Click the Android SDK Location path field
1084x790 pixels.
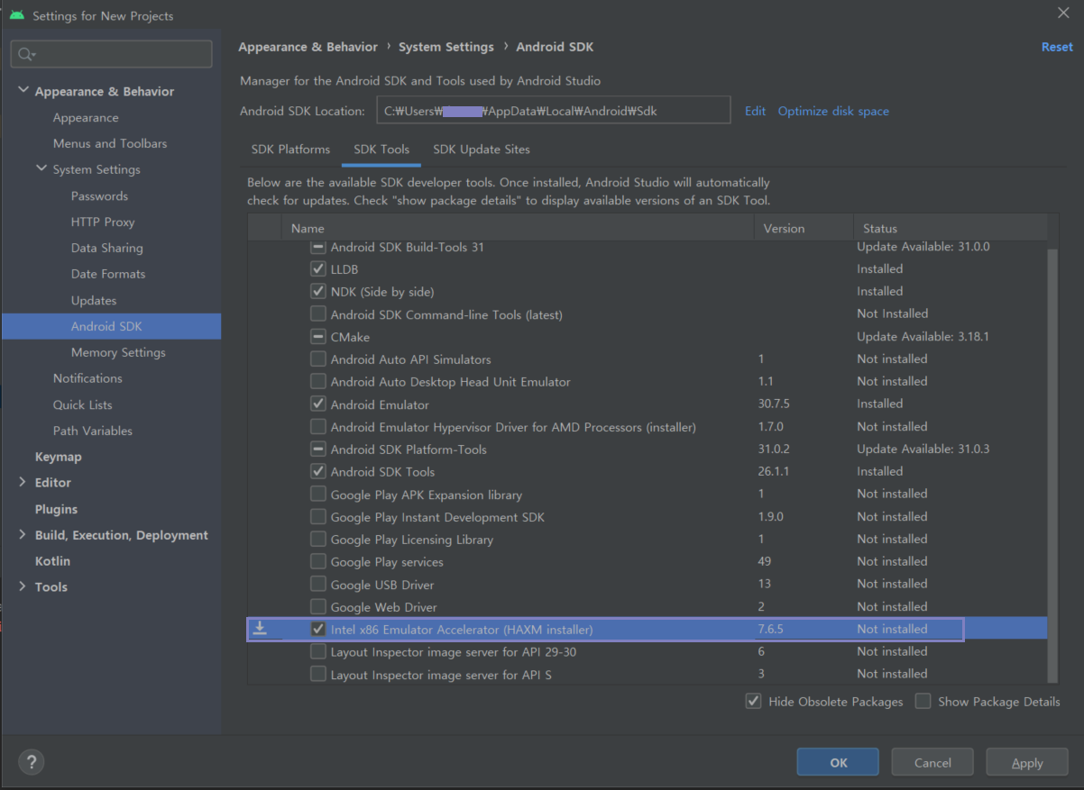click(552, 110)
